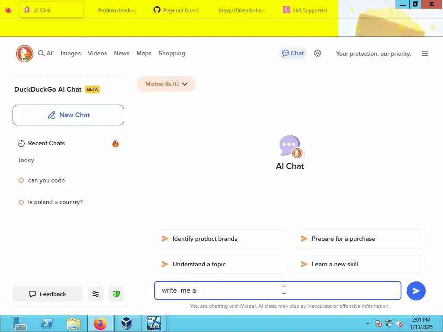443x332 pixels.
Task: Select the Shopping search category
Action: tap(172, 53)
